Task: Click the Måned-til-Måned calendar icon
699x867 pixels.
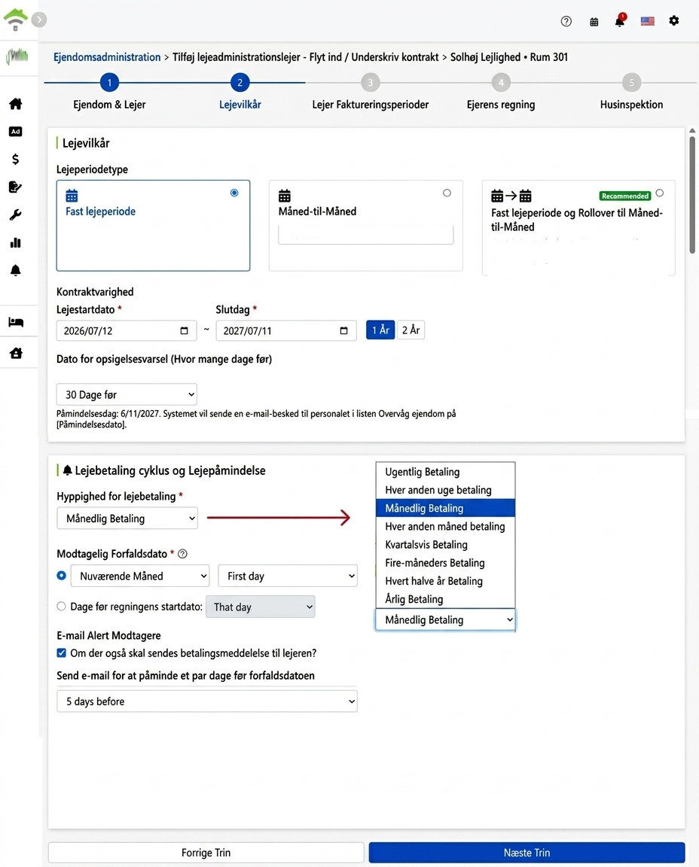Action: click(x=285, y=196)
